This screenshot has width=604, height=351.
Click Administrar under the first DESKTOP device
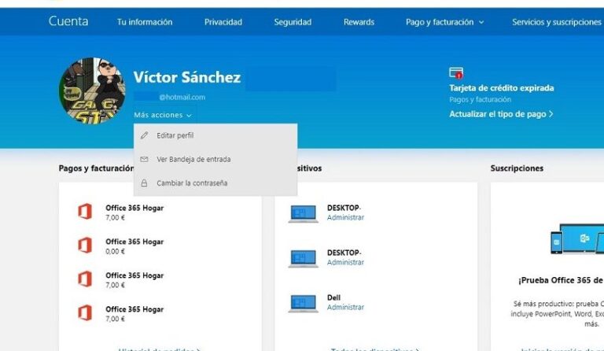[x=345, y=217]
